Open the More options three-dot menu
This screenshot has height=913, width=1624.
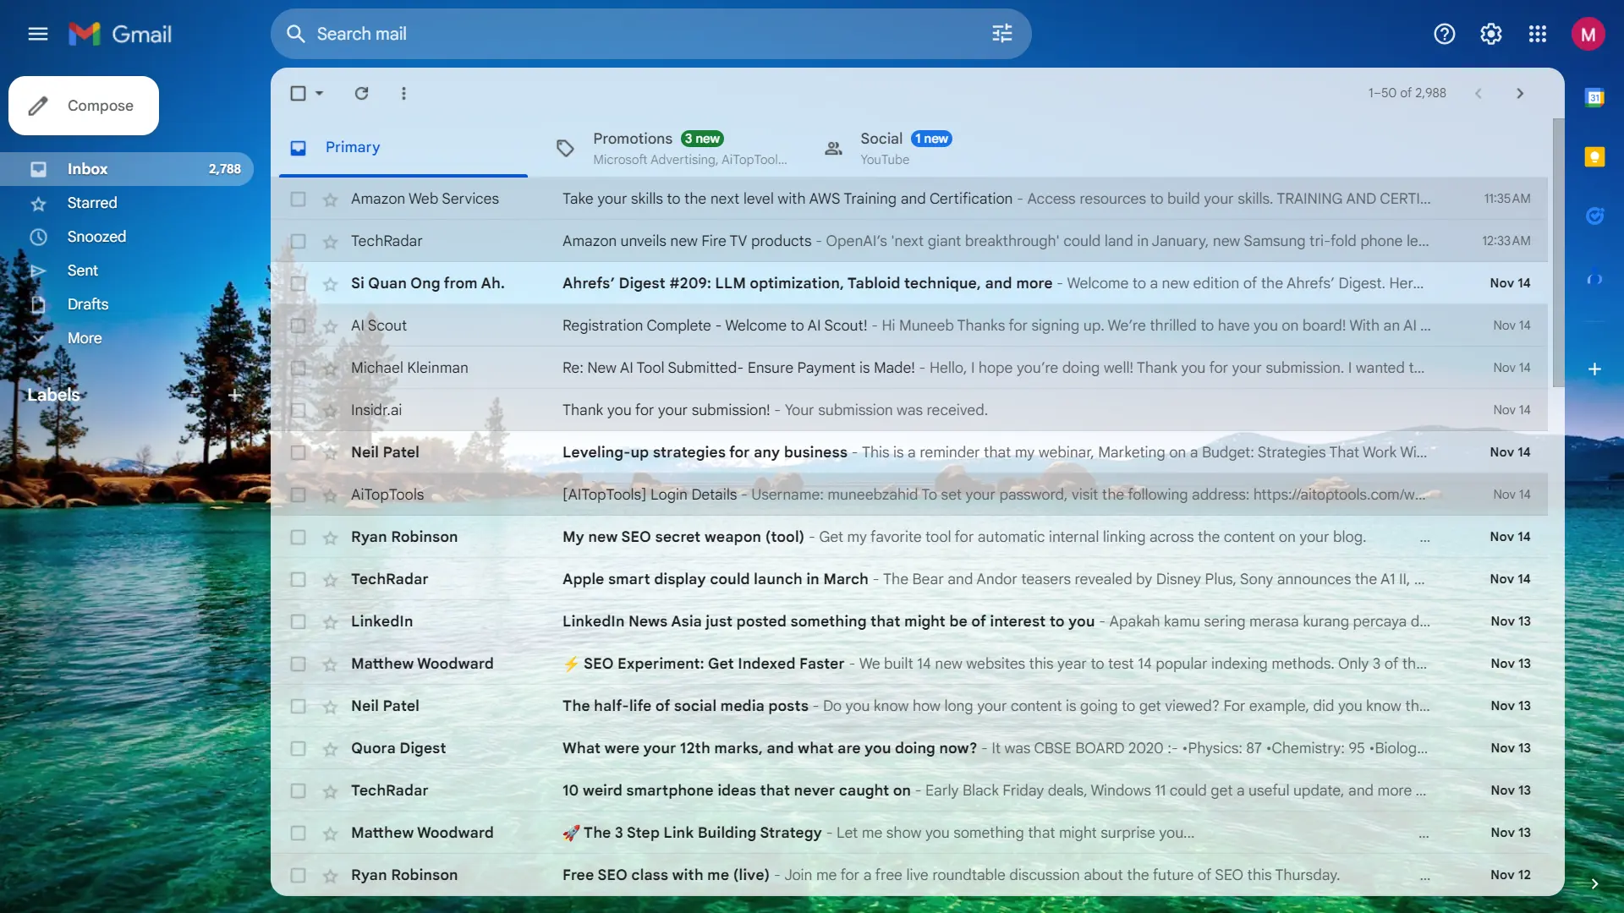tap(403, 93)
